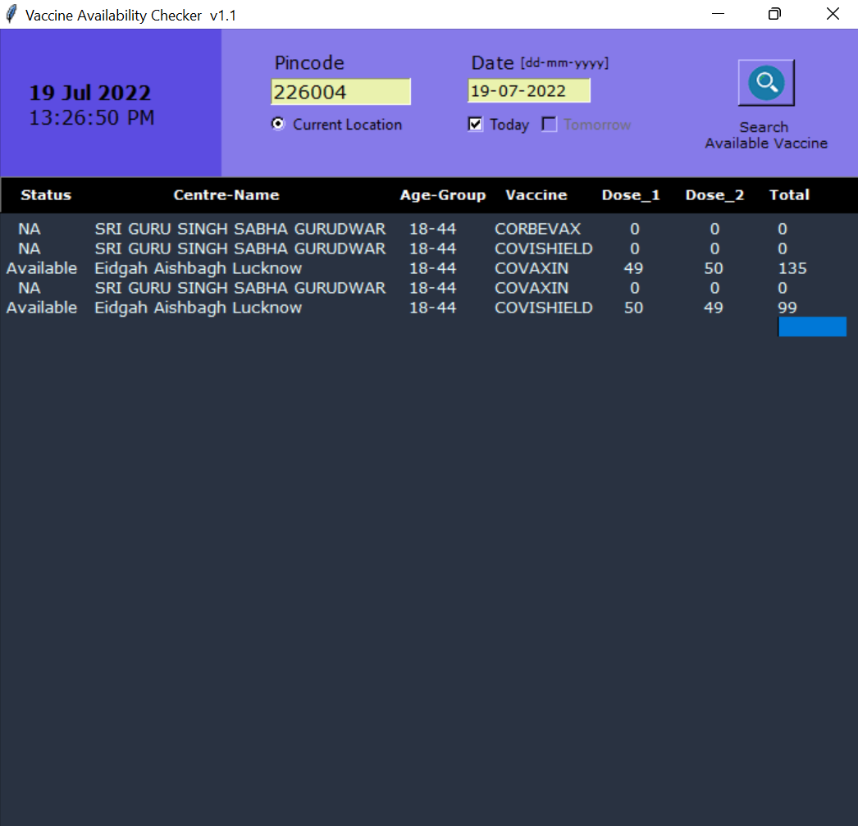This screenshot has height=826, width=858.
Task: Click the Dose_2 column header
Action: coord(714,195)
